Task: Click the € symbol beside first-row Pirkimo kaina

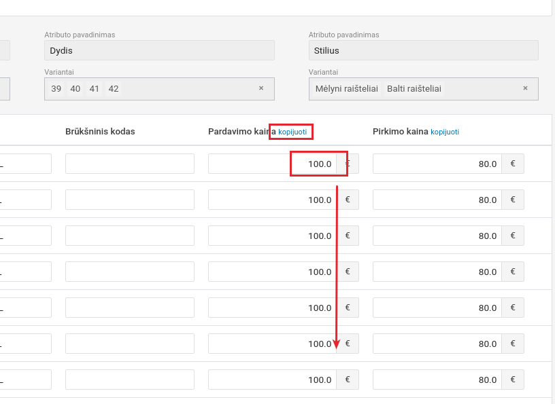Action: [x=513, y=164]
